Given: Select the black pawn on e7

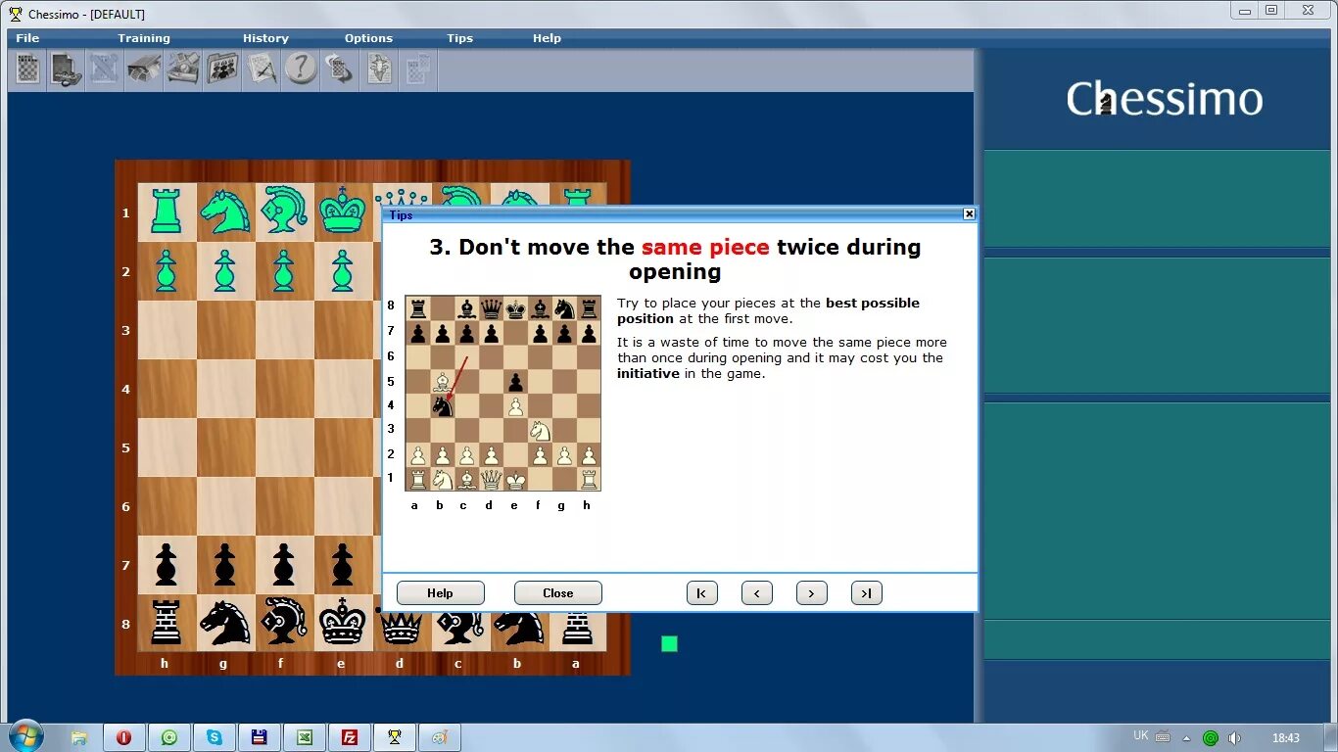Looking at the screenshot, I should click(343, 564).
